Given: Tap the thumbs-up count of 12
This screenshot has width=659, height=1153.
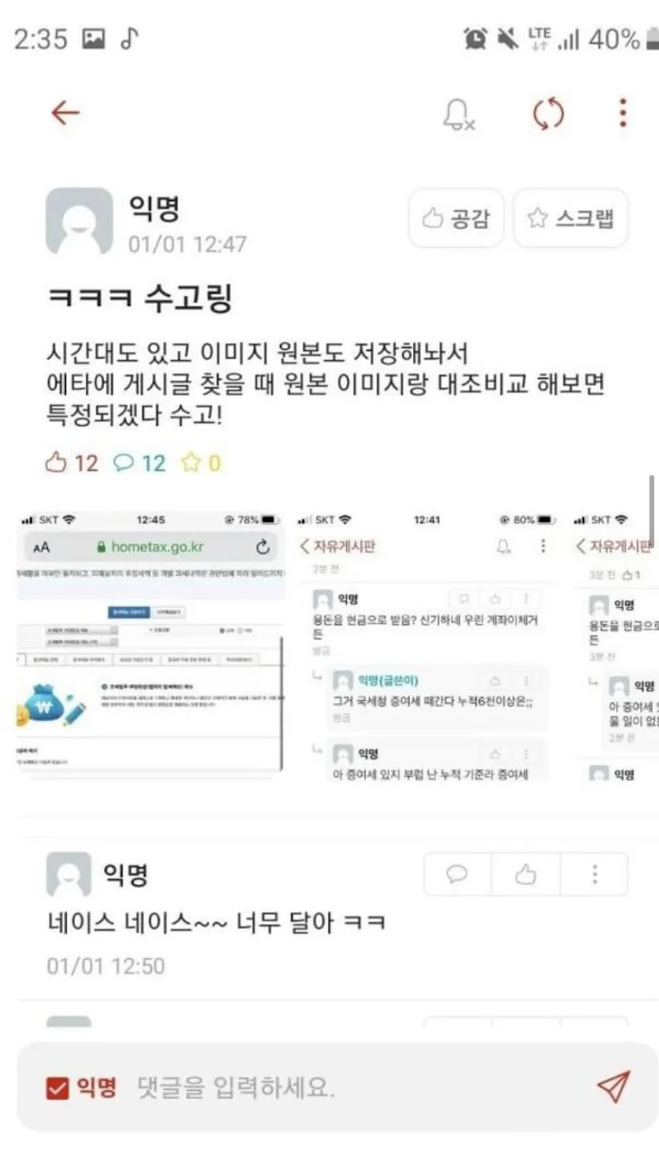Looking at the screenshot, I should click(x=72, y=463).
